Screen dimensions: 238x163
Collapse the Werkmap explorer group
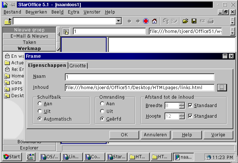pos(29,49)
